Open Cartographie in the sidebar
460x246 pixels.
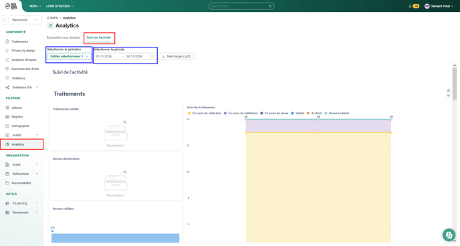[x=21, y=126]
